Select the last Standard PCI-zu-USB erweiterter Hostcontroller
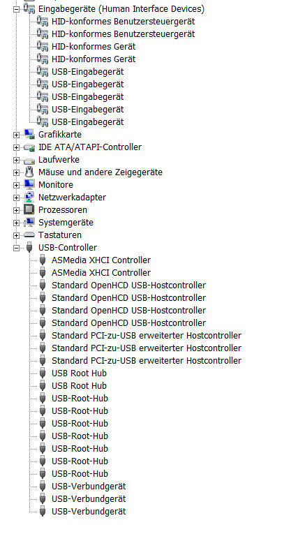Screen dimensions: 284x534 tap(147, 361)
